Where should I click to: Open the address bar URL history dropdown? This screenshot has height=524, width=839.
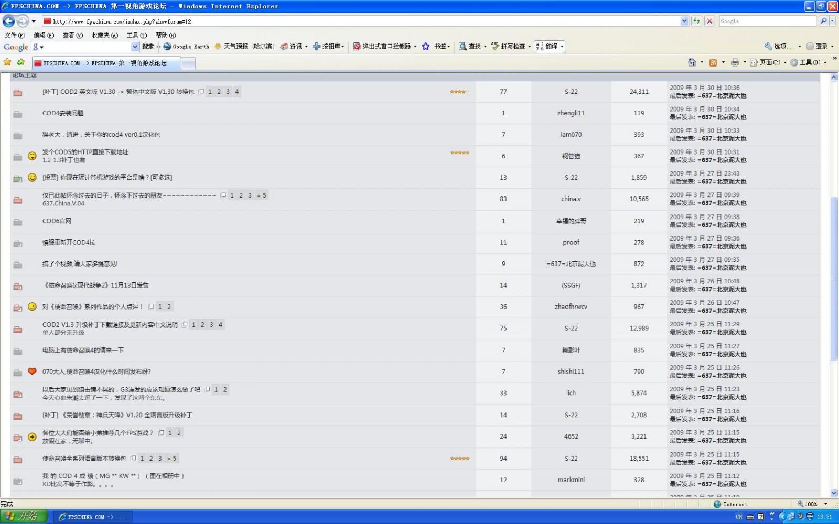point(684,21)
